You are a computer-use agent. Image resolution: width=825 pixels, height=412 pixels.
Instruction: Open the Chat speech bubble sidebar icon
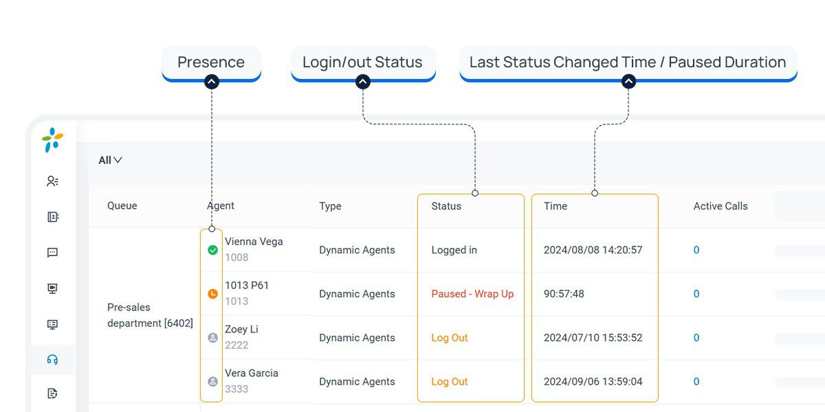(52, 253)
